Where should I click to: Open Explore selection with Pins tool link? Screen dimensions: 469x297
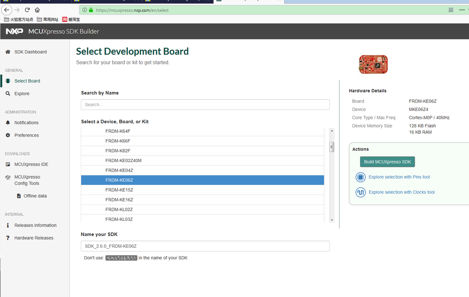(x=399, y=177)
